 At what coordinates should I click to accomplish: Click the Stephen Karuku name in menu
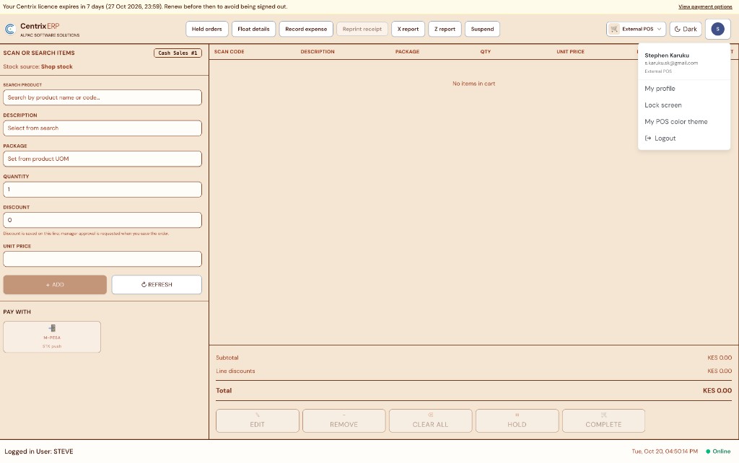[666, 56]
